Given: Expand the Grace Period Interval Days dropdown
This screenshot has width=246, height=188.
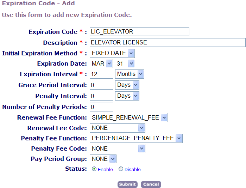Looking at the screenshot, I should coord(127,85).
